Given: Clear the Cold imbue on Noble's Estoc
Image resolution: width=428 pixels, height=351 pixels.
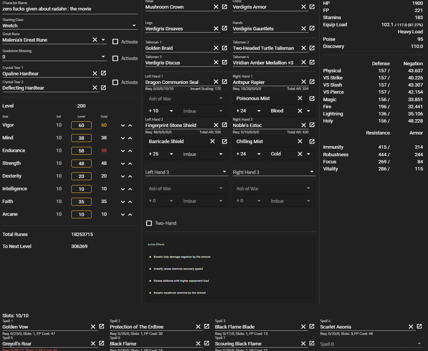Looking at the screenshot, I should [300, 154].
